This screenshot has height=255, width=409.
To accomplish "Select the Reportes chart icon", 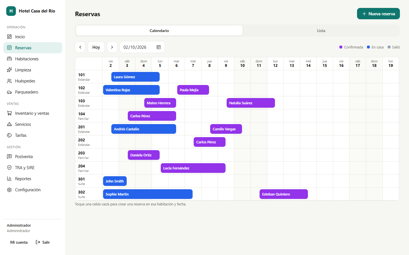I will (x=9, y=178).
